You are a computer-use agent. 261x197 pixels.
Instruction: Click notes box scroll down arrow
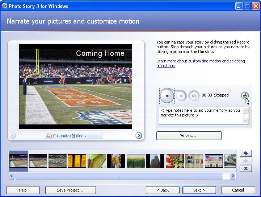coord(246,121)
